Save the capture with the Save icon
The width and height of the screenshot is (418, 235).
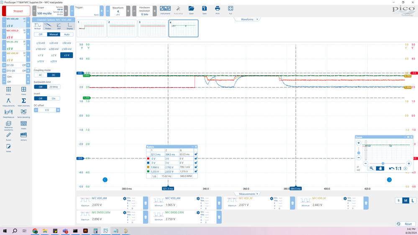(x=204, y=9)
